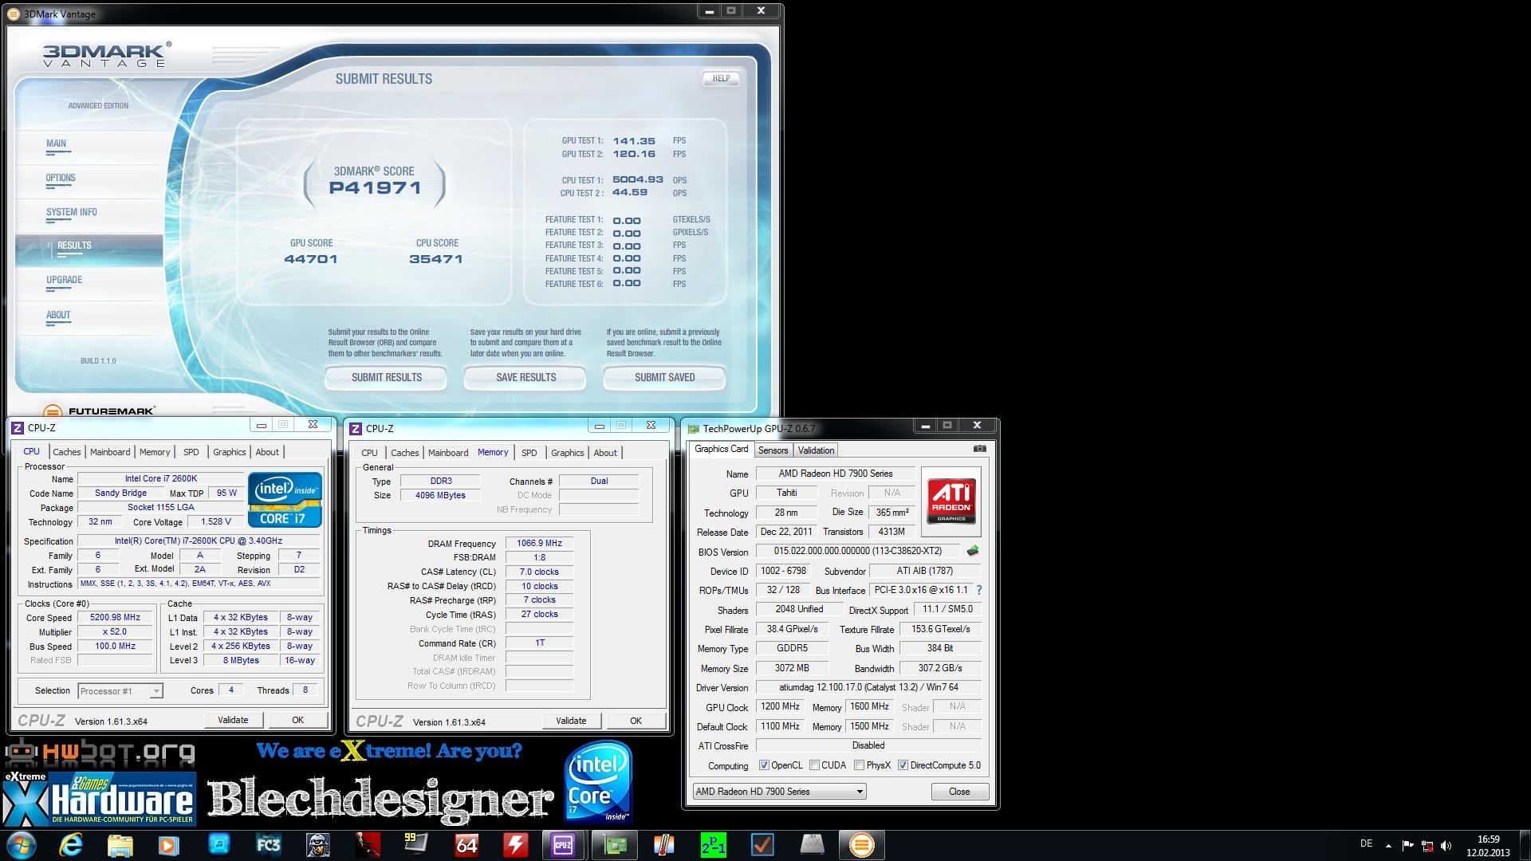Toggle the PhysX checkbox in GPU-Z
Screen dimensions: 1531x861
coord(859,765)
